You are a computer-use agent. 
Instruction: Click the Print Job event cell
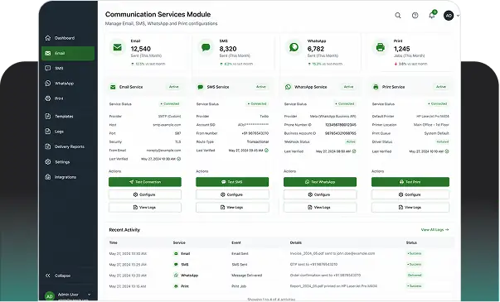pos(239,286)
